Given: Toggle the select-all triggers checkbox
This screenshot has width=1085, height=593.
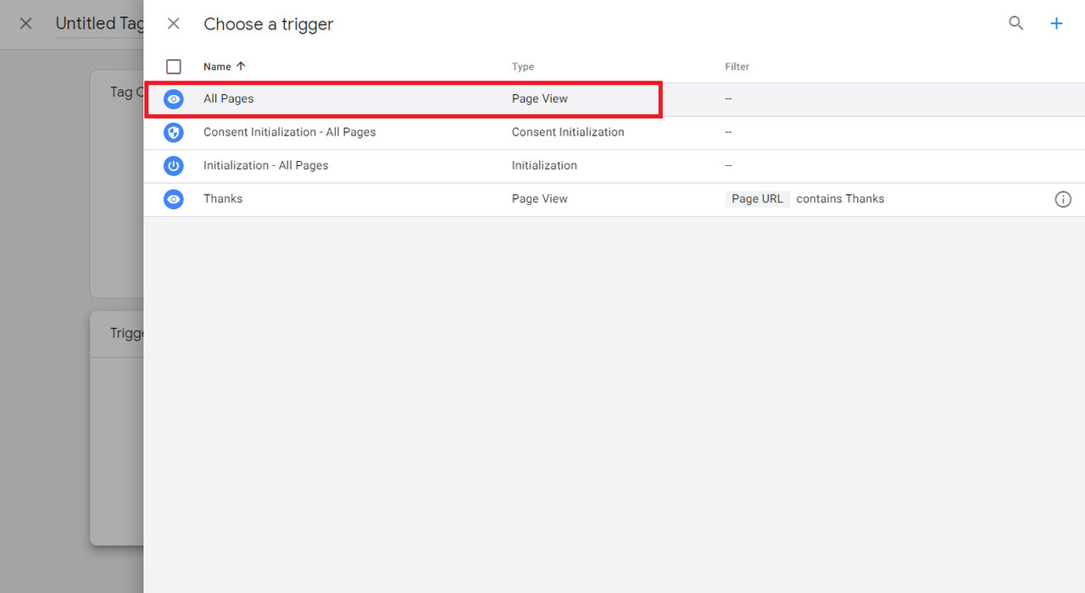Looking at the screenshot, I should 174,66.
